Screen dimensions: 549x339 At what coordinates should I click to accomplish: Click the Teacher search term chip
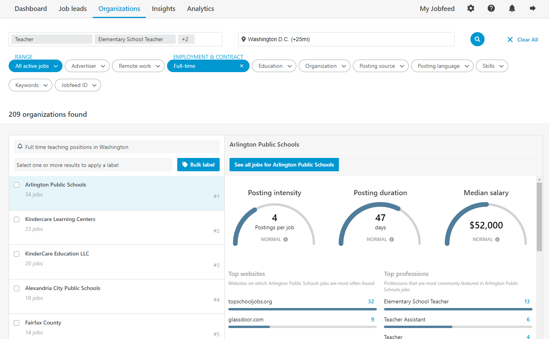click(x=51, y=39)
